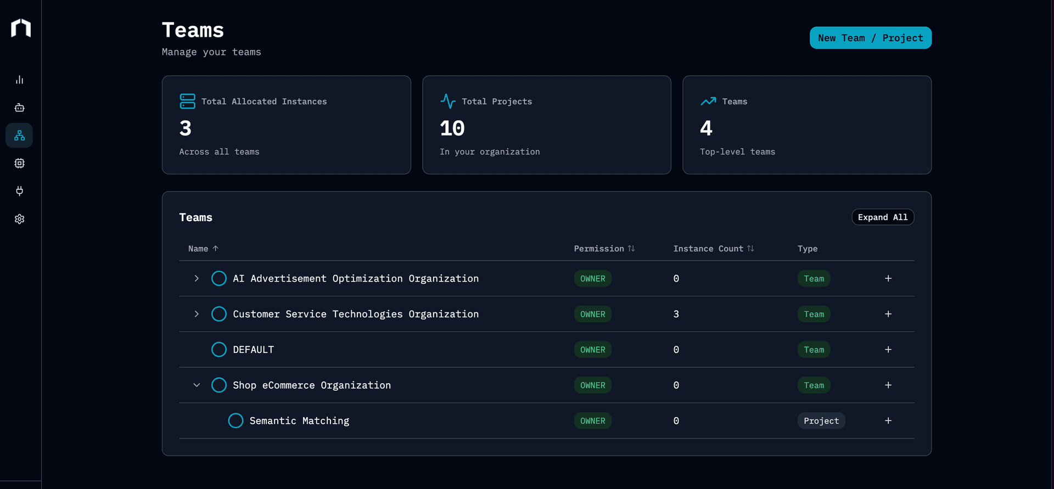Viewport: 1054px width, 489px height.
Task: Click the New Team / Project button
Action: pos(870,38)
